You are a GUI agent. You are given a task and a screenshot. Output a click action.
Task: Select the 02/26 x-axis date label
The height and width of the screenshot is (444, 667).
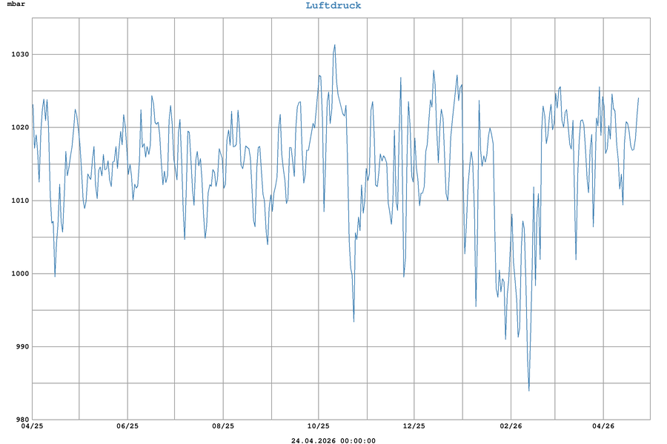[510, 426]
